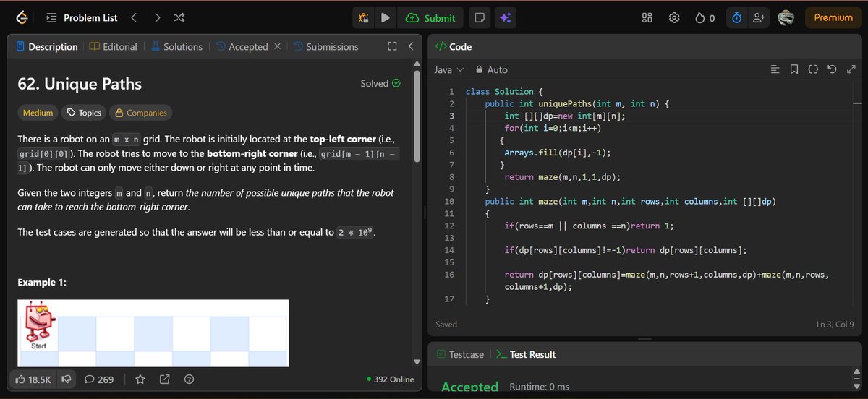Pick a random problem shuffle icon
This screenshot has height=399, width=868.
180,17
